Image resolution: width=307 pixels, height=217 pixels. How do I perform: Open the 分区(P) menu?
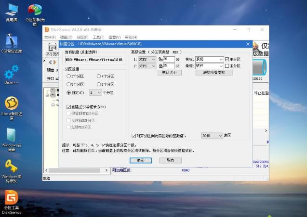click(82, 37)
